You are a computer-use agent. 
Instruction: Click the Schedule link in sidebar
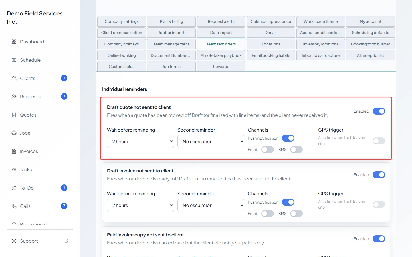[x=30, y=60]
